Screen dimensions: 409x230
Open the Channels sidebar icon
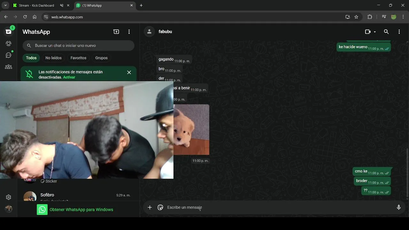(x=9, y=55)
